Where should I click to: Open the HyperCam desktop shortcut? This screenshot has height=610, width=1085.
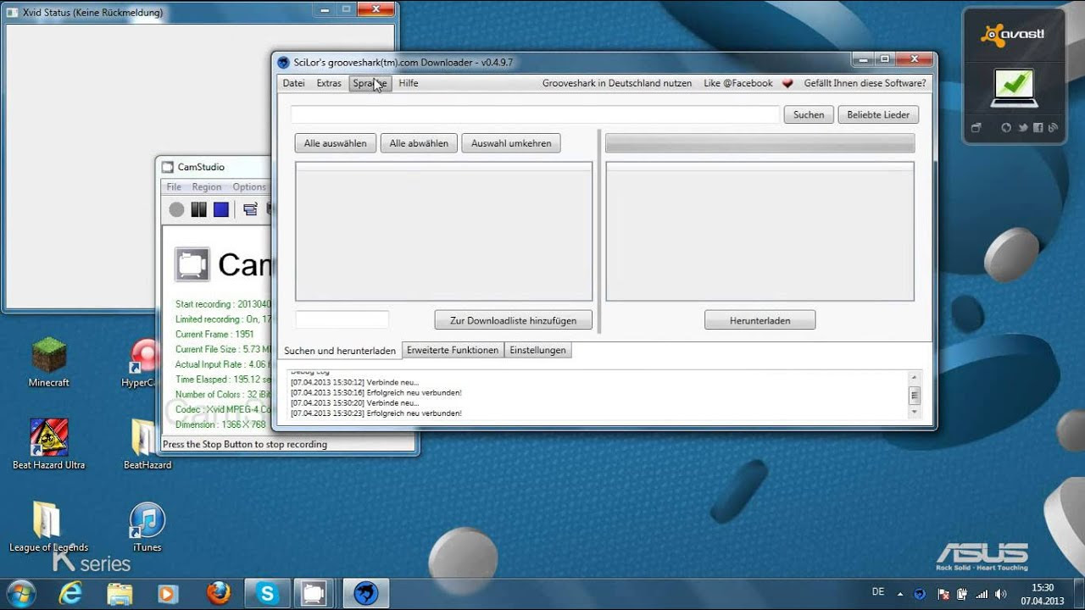142,362
